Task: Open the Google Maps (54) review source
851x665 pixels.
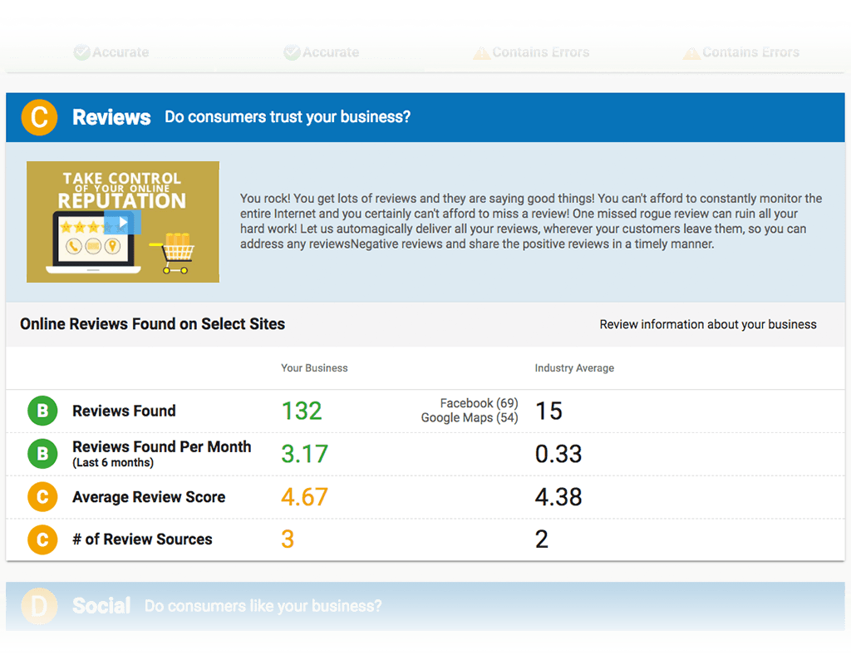Action: [x=469, y=417]
